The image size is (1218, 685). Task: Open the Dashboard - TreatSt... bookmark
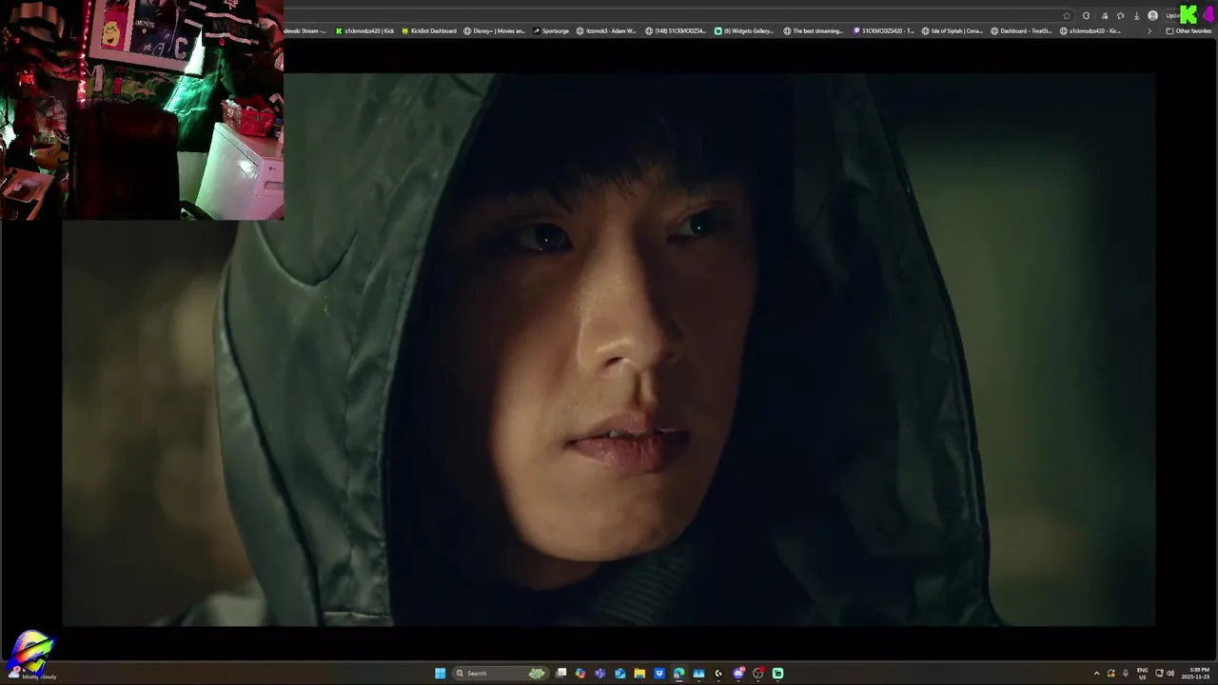click(1021, 30)
